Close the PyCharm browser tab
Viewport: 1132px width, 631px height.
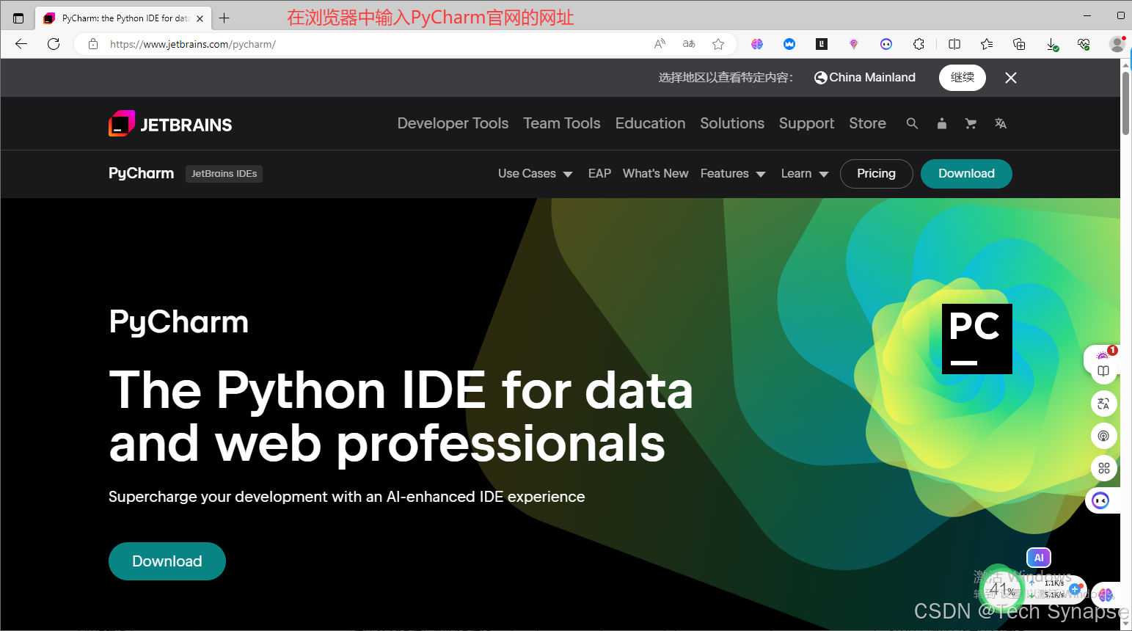click(200, 18)
